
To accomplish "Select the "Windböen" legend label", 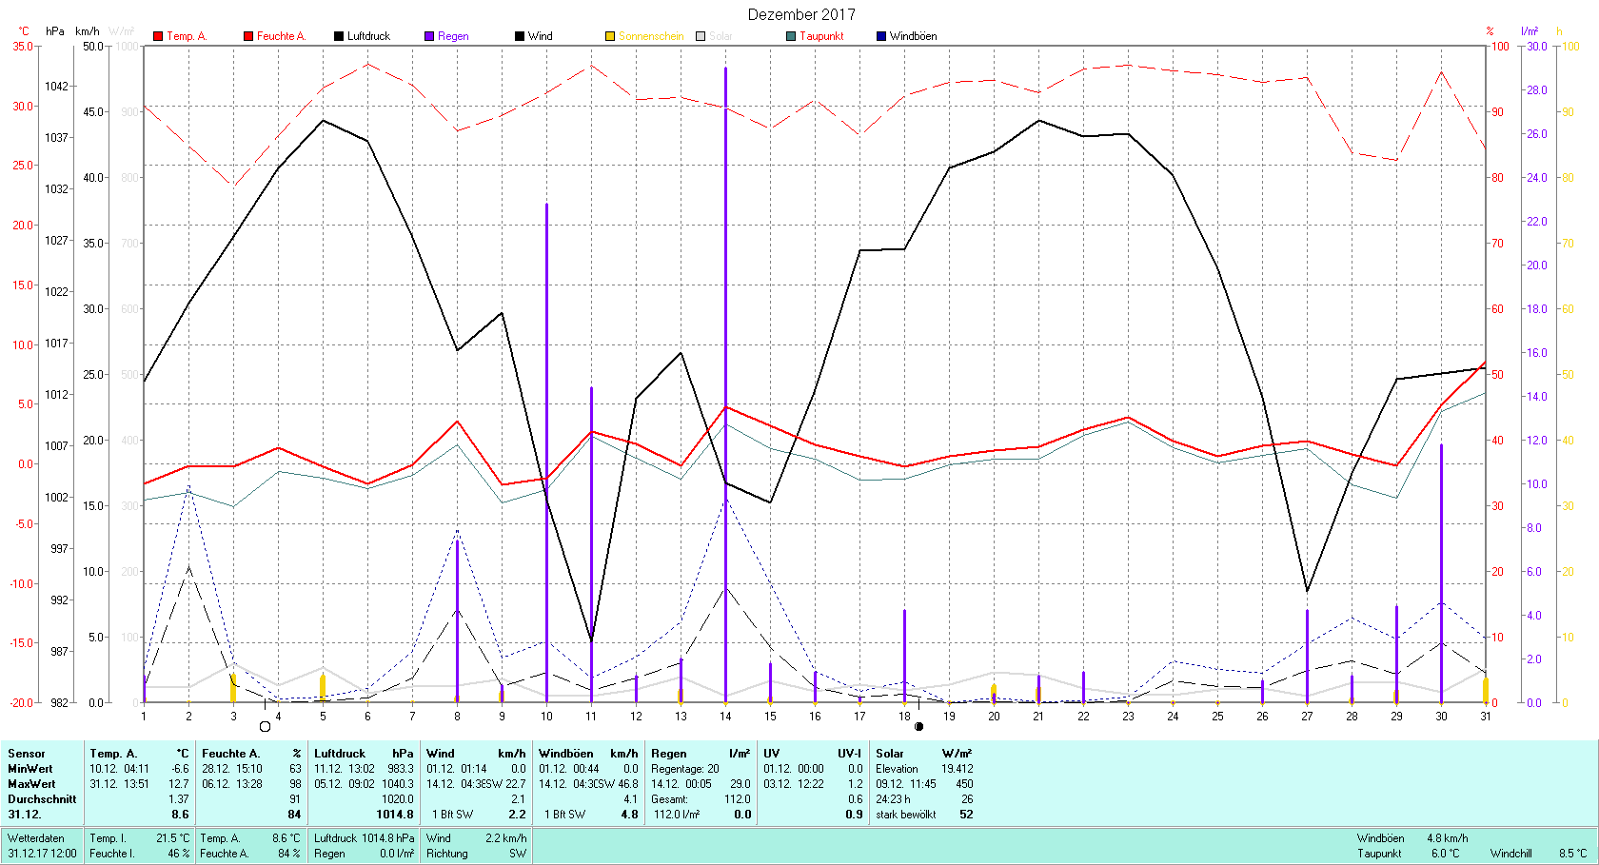I will coord(913,36).
